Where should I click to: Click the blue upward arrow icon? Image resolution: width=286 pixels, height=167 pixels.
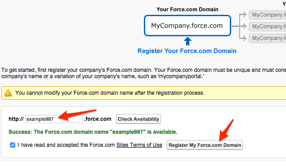point(188,41)
